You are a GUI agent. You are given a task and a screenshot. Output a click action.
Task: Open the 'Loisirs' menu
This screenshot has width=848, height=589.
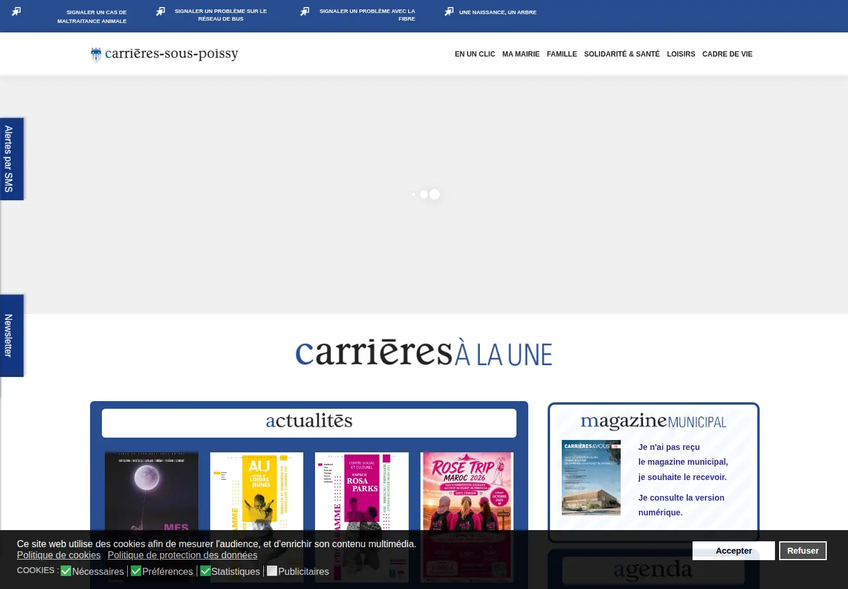pyautogui.click(x=681, y=54)
